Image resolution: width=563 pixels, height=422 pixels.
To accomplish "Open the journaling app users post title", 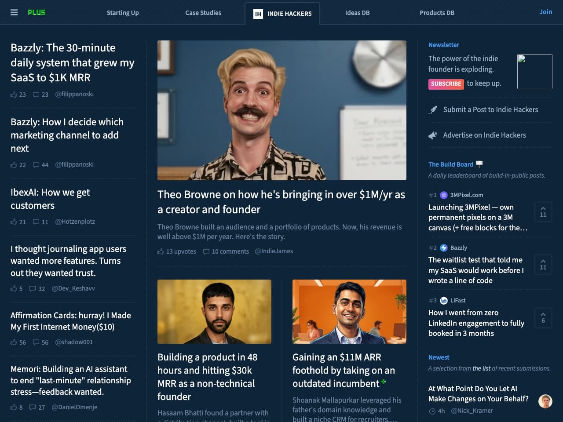I will coord(69,261).
